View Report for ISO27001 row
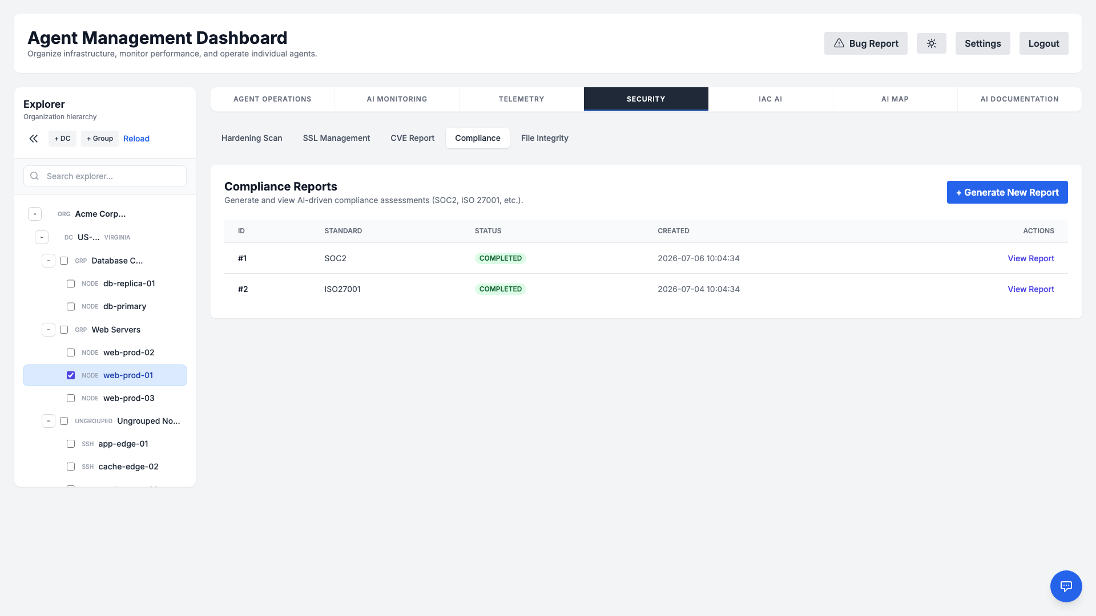Screen dimensions: 1096x616 [1030, 289]
